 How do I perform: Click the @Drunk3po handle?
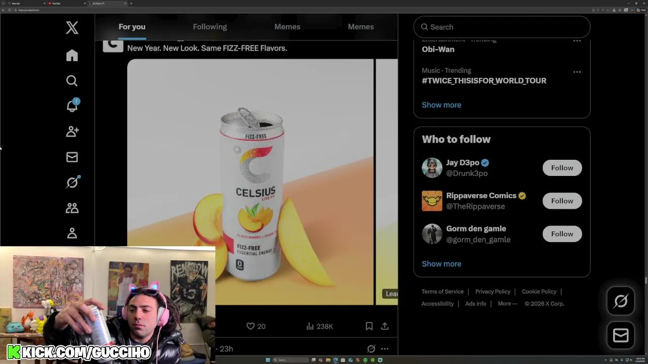(x=467, y=173)
